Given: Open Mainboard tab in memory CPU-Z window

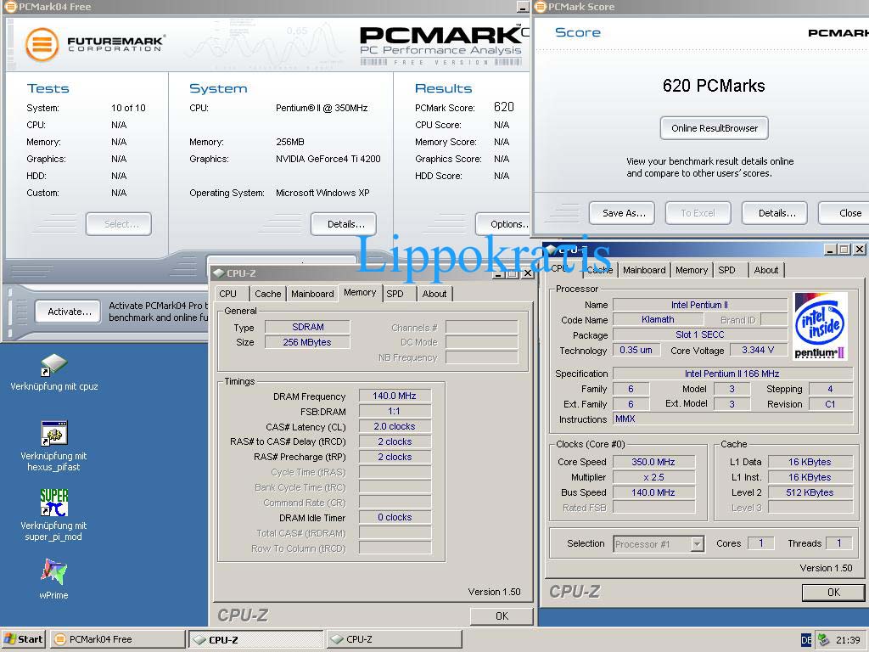Looking at the screenshot, I should [x=312, y=294].
